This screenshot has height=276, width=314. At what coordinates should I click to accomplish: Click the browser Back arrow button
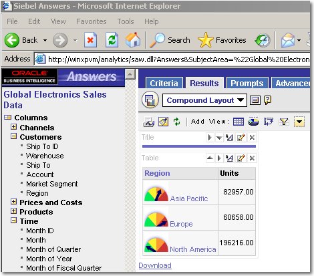(12, 40)
